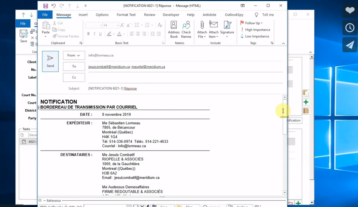The width and height of the screenshot is (358, 207).
Task: Open the File tab in the background window
Action: click(x=23, y=23)
